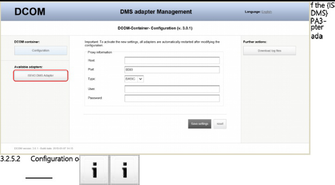Focus the Password input field
Image resolution: width=335 pixels, height=185 pixels.
pyautogui.click(x=172, y=98)
